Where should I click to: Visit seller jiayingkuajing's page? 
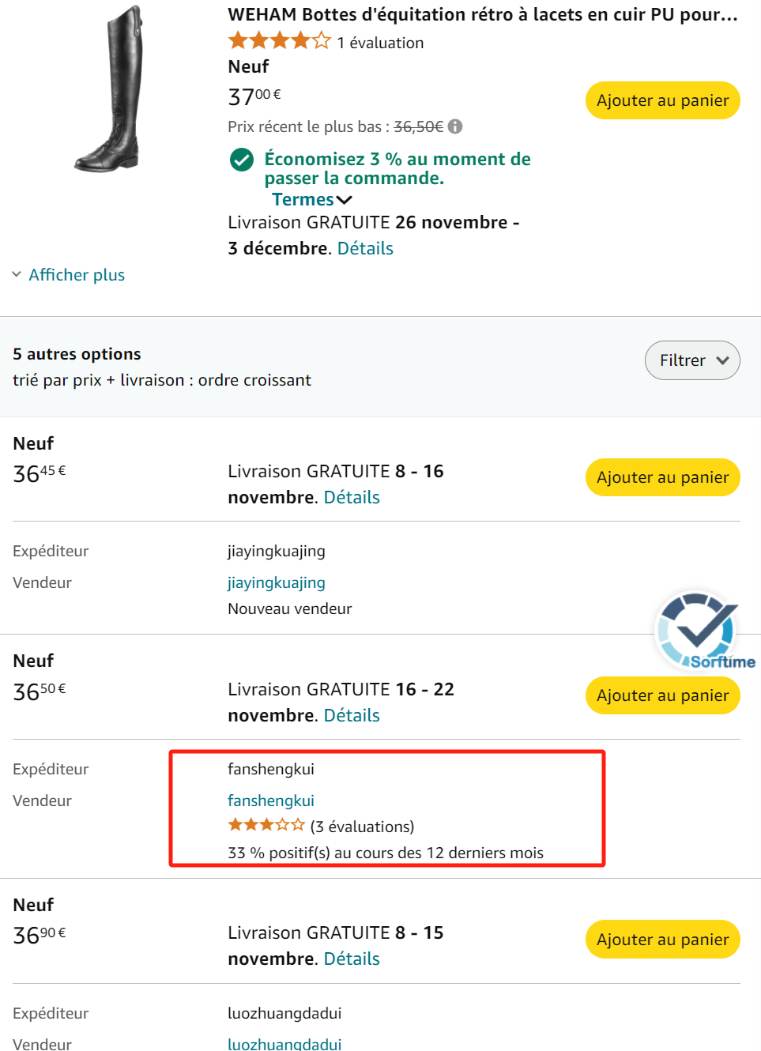click(277, 583)
